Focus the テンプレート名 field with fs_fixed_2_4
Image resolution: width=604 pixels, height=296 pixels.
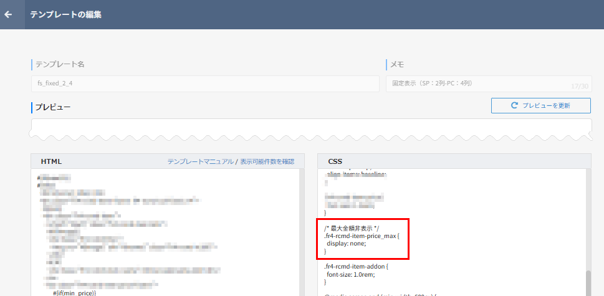pos(204,84)
